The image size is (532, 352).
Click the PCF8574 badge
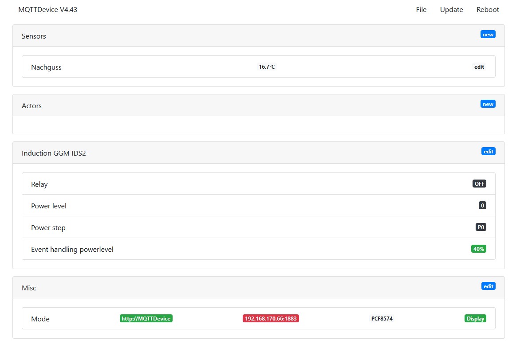(382, 319)
